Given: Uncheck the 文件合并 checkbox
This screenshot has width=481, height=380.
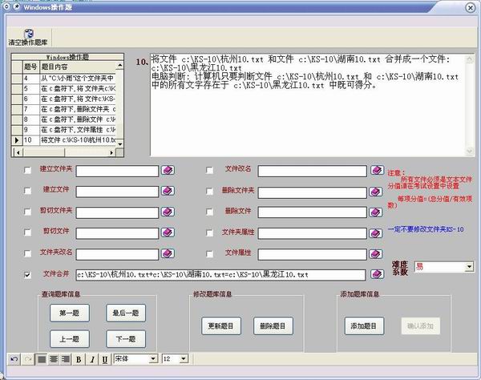Looking at the screenshot, I should tap(27, 275).
